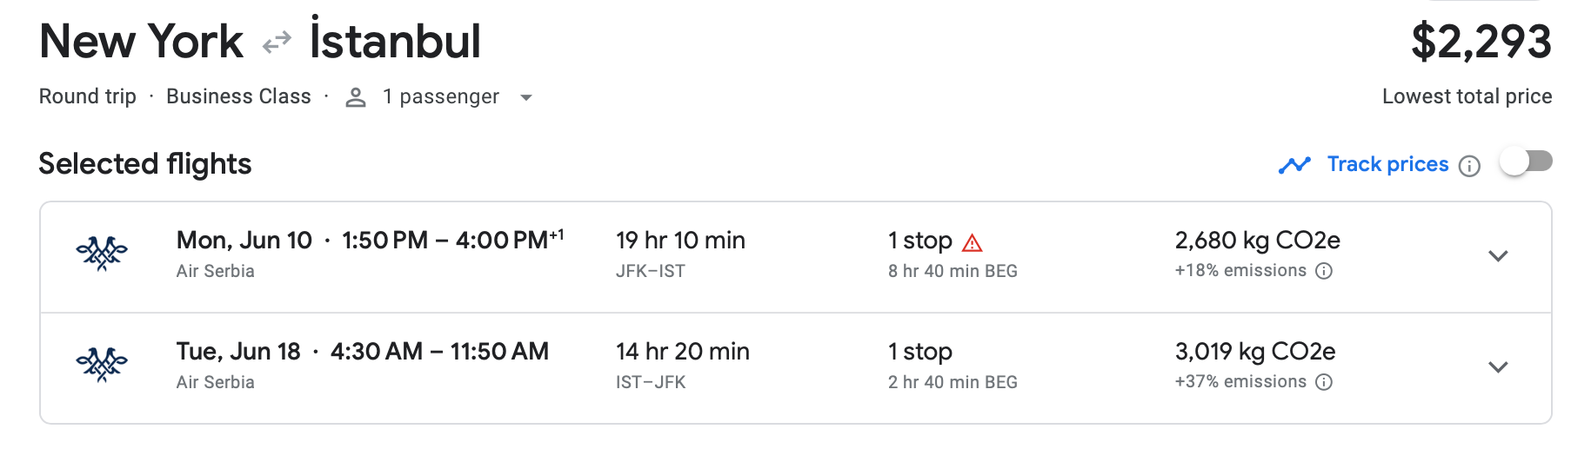The height and width of the screenshot is (462, 1571).
Task: Enable the Track prices toggle switch
Action: [x=1527, y=162]
